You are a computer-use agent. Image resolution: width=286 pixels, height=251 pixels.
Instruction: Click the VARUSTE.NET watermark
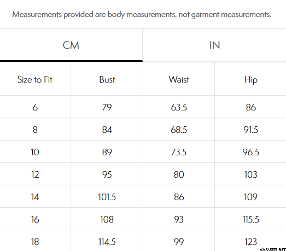(273, 249)
